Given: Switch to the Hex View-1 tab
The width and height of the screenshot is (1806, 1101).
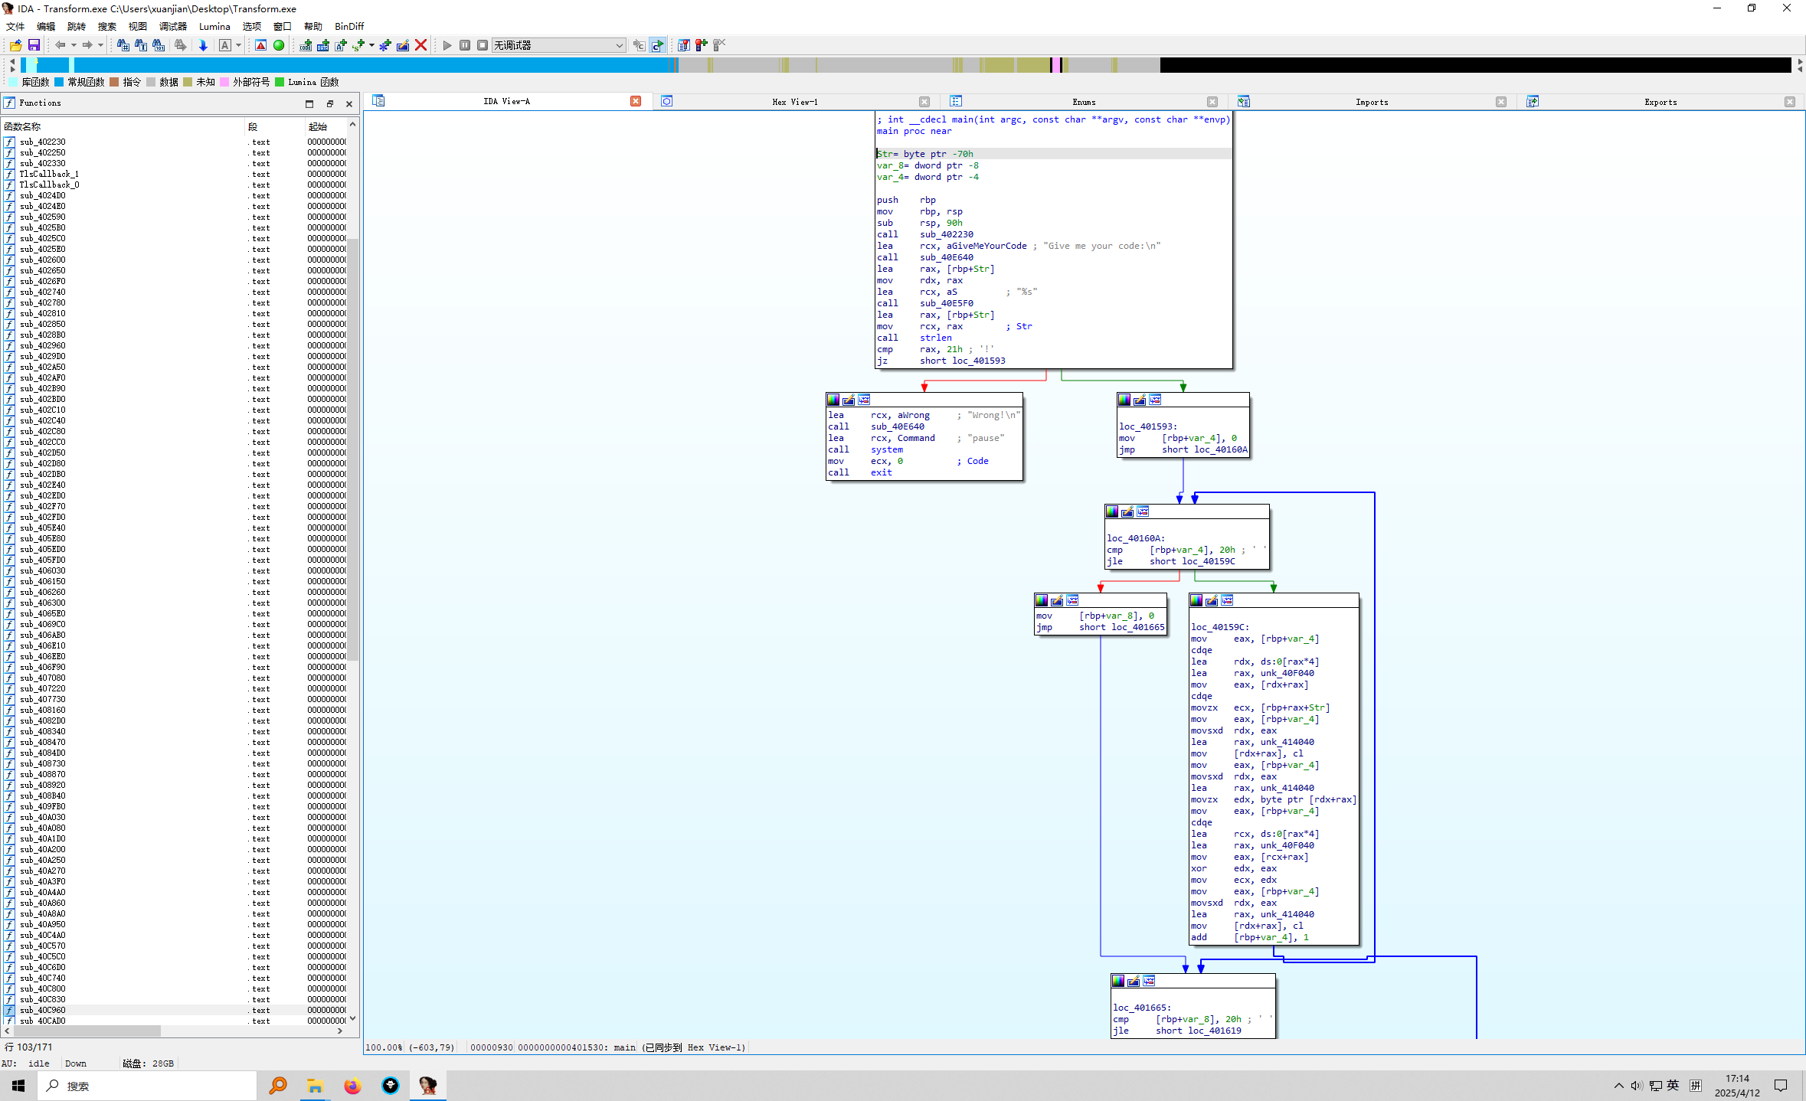Looking at the screenshot, I should [794, 102].
